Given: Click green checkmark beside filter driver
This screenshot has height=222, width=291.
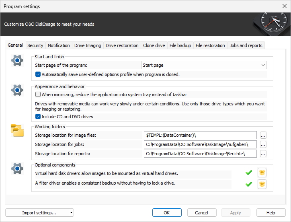Looking at the screenshot, I should coord(249,184).
